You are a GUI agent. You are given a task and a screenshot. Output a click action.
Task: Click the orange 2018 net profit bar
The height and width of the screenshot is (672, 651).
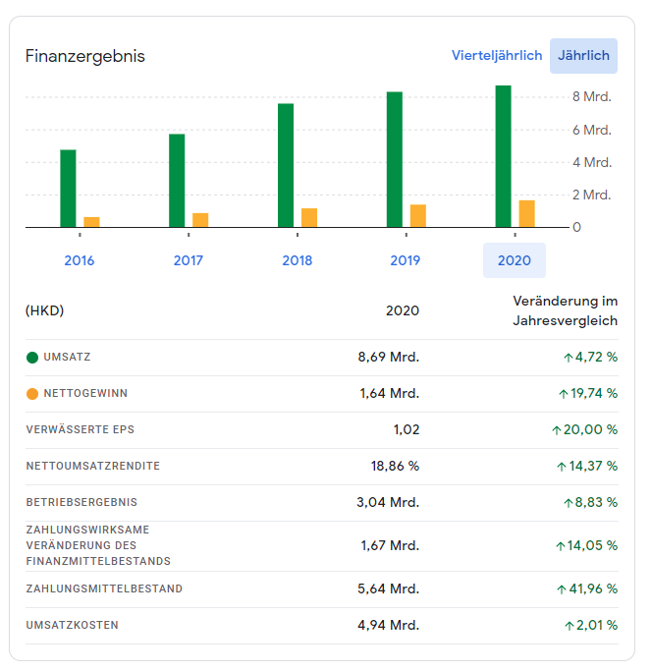coord(309,218)
